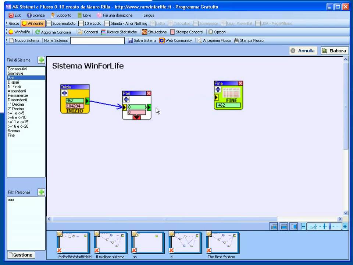Select >=6 e <=10 filter

[x=26, y=118]
